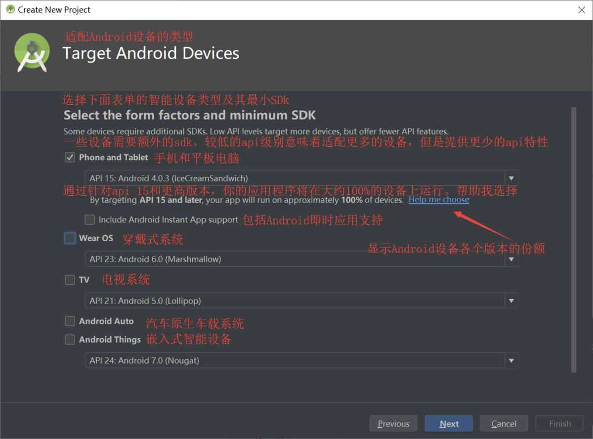The width and height of the screenshot is (593, 439).
Task: Open the TV API 21 dropdown
Action: point(511,300)
